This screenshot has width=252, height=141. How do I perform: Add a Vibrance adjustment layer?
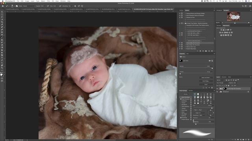click(x=231, y=30)
